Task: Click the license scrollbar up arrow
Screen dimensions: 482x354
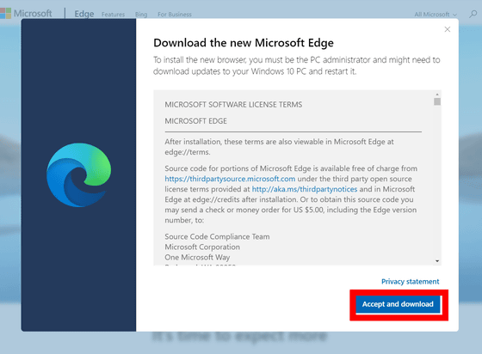Action: (x=437, y=95)
